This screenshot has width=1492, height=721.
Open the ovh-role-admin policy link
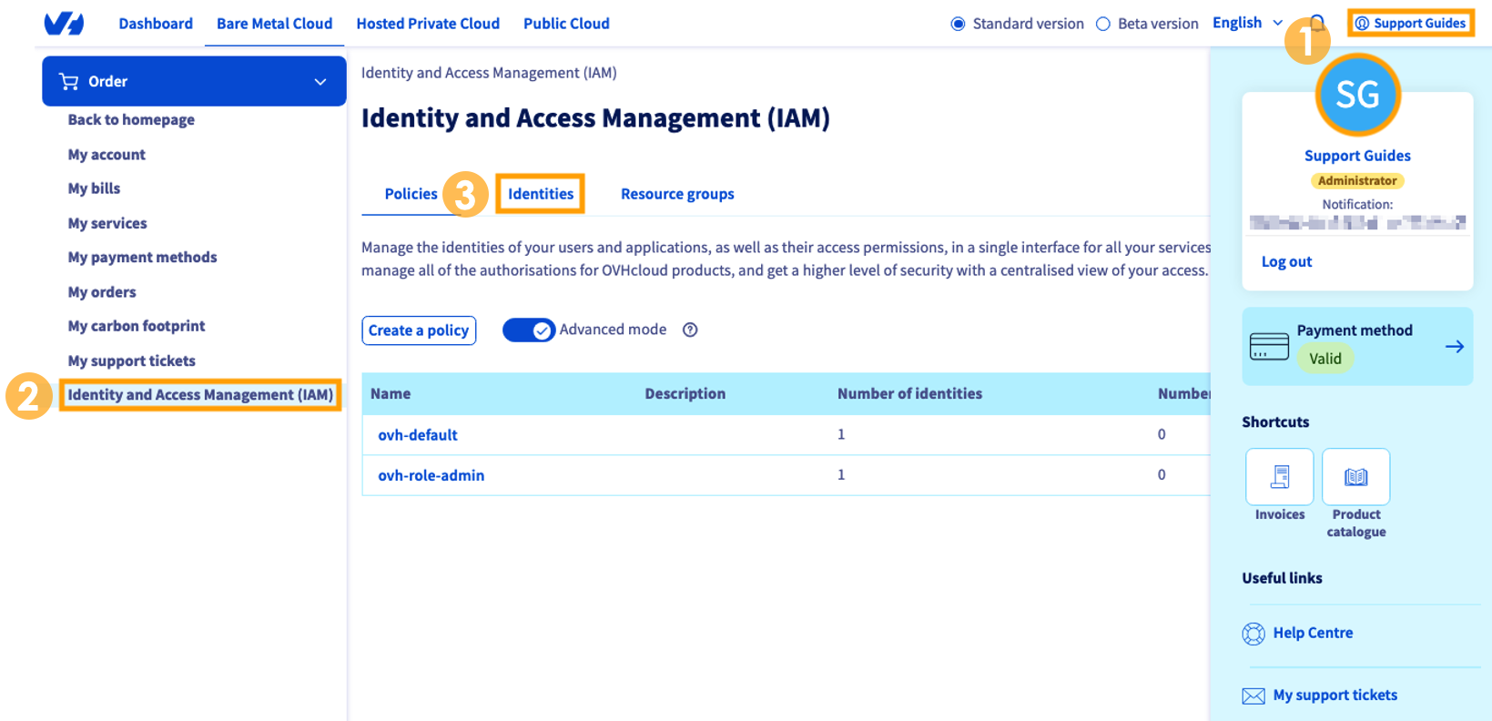[431, 475]
